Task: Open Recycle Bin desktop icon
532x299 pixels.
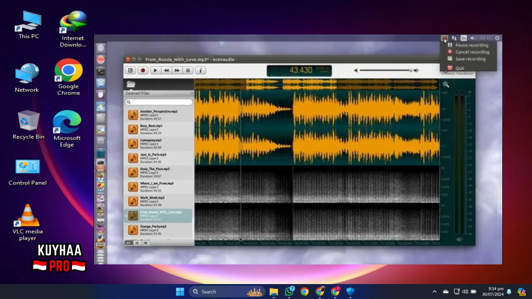Action: [x=28, y=125]
